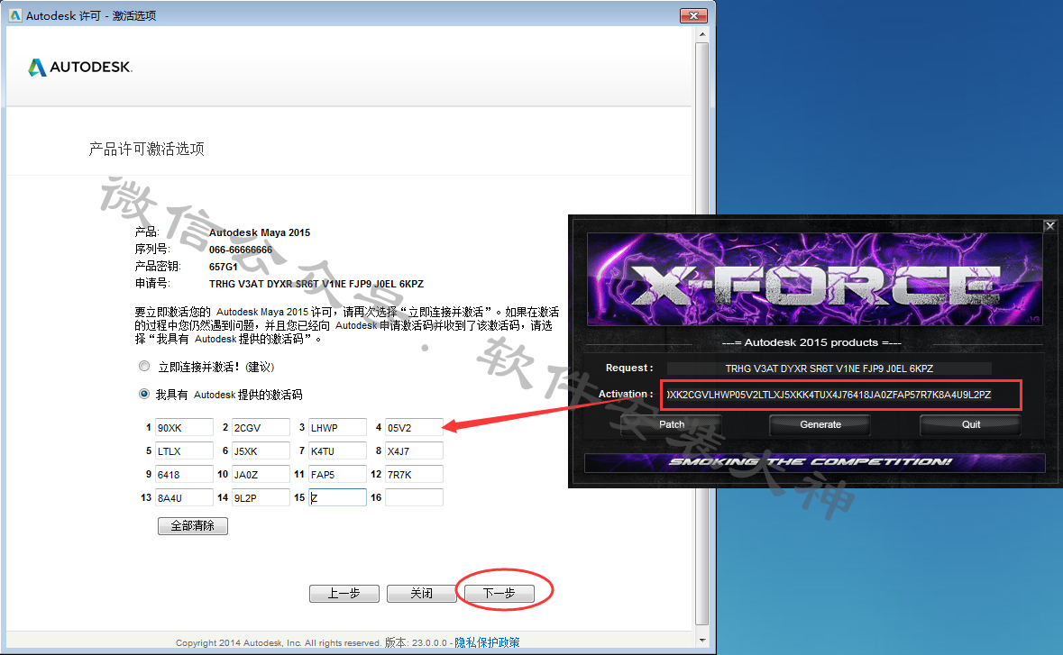The image size is (1063, 655).
Task: Click the product key 657G1
Action: pyautogui.click(x=223, y=267)
